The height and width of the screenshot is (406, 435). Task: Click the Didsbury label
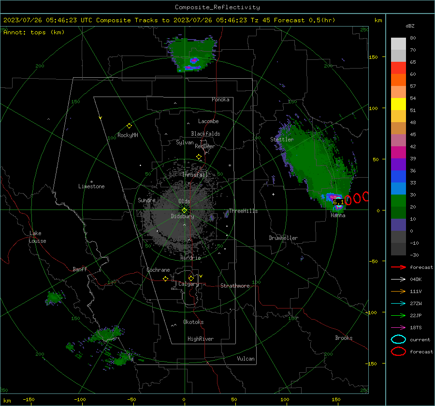coord(182,216)
